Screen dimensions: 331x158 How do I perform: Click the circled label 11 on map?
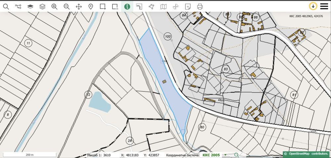tap(28, 43)
